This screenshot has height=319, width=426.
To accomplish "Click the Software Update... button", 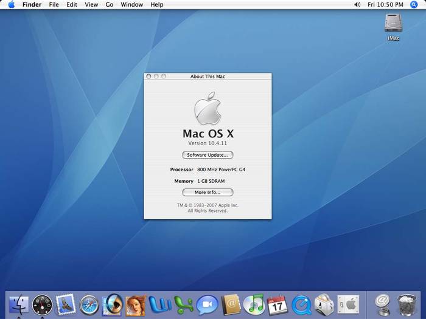I will coord(208,155).
